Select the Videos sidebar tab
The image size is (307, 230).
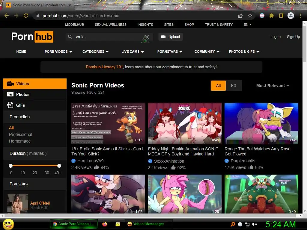click(x=35, y=84)
